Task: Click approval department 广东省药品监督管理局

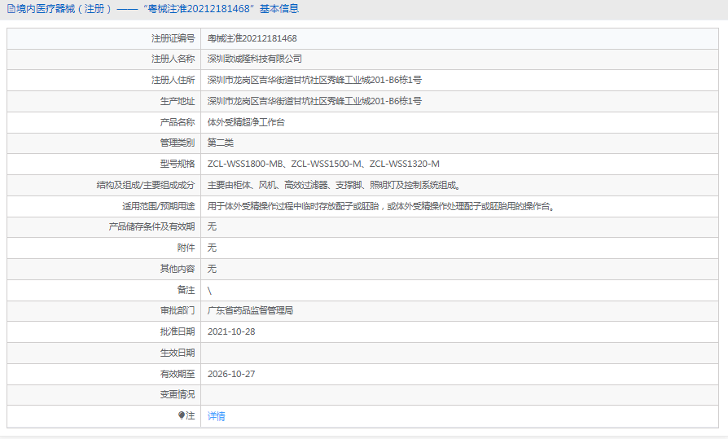Action: (x=250, y=311)
